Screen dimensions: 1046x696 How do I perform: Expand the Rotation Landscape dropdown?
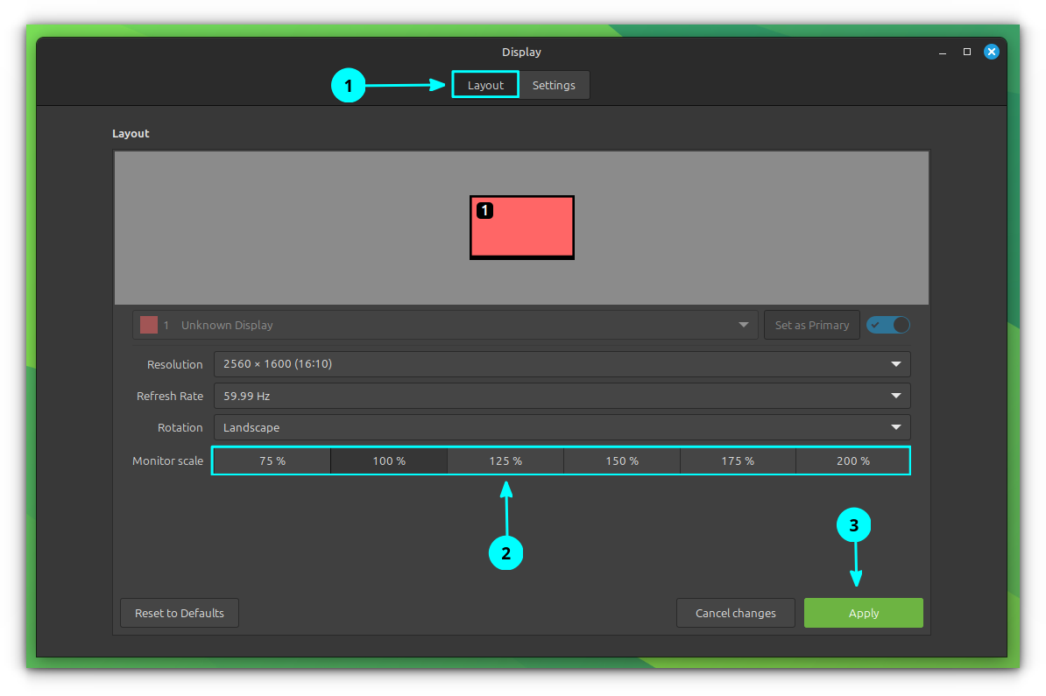562,427
